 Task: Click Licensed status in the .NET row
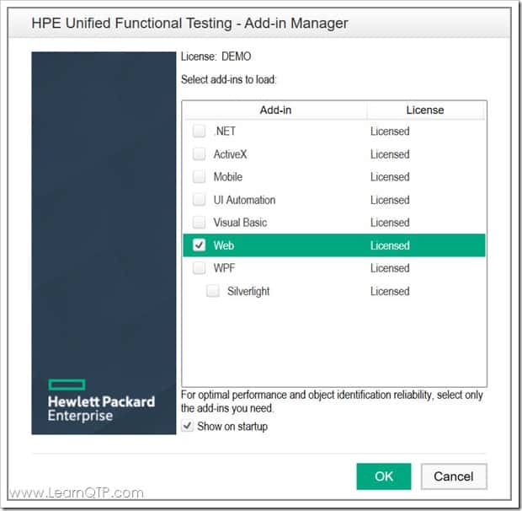[390, 131]
